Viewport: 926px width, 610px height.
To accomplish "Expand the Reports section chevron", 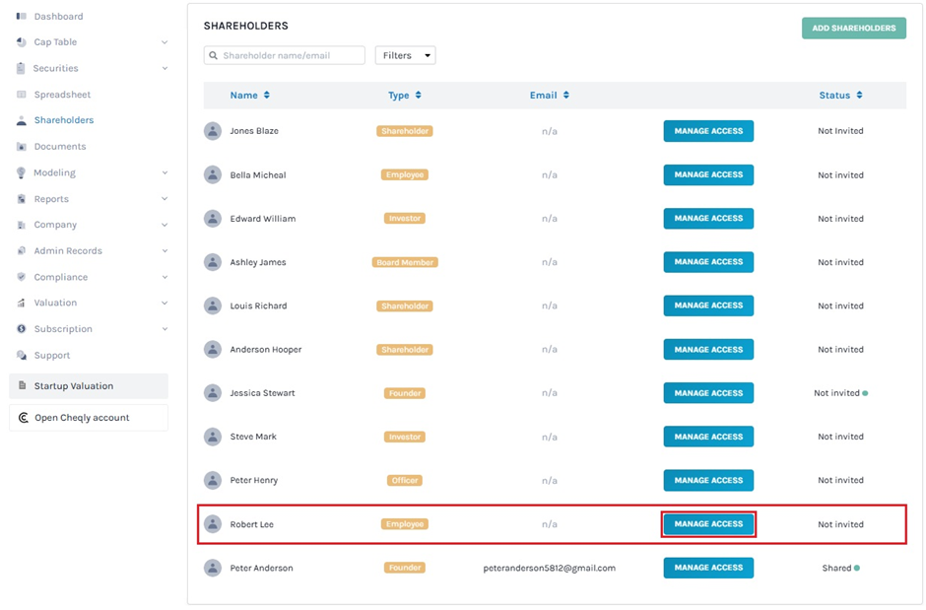I will pyautogui.click(x=165, y=199).
